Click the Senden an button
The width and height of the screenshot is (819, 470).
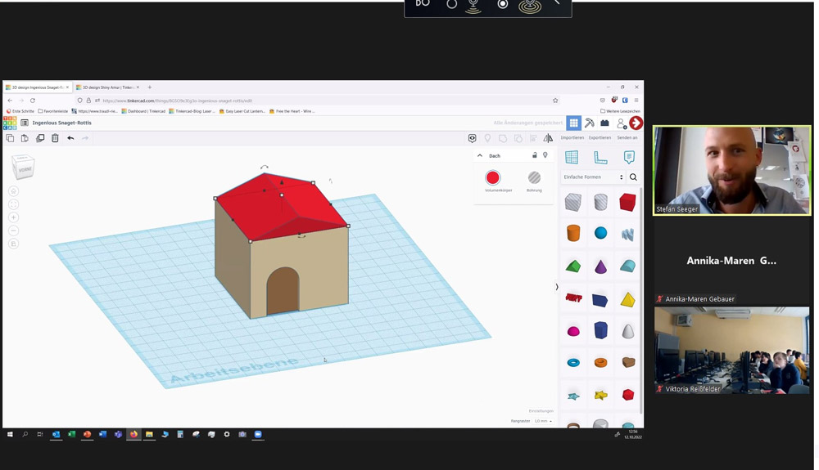tap(627, 137)
